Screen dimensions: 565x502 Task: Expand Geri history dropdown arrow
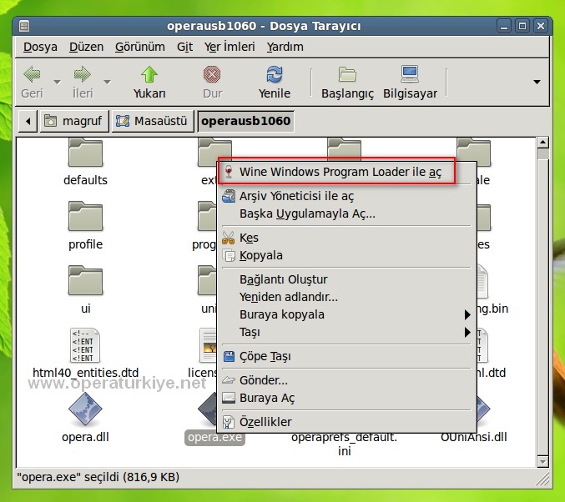57,82
